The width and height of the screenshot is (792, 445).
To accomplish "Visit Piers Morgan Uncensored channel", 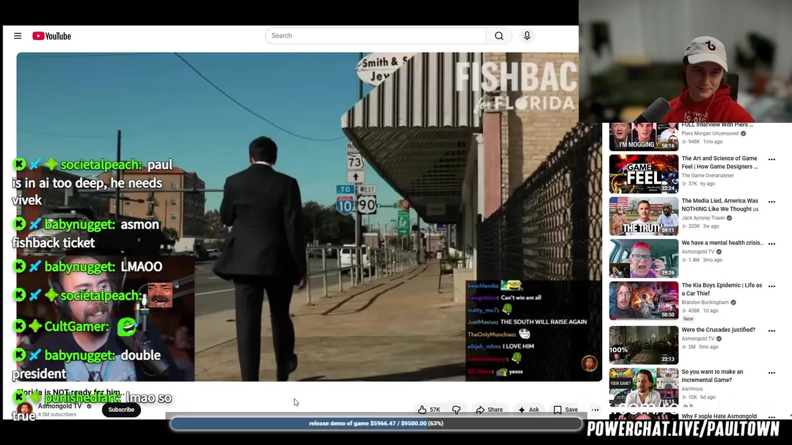I will [x=710, y=133].
